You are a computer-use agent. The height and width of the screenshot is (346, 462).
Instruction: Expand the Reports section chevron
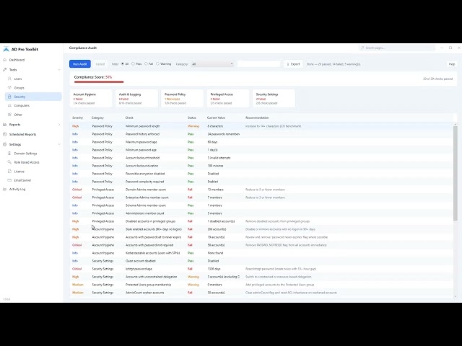click(x=59, y=125)
